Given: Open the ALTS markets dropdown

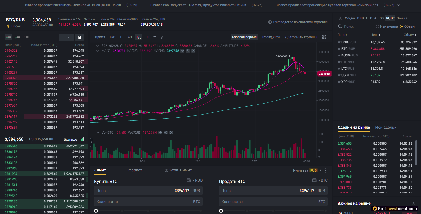Looking at the screenshot, I should click(379, 18).
